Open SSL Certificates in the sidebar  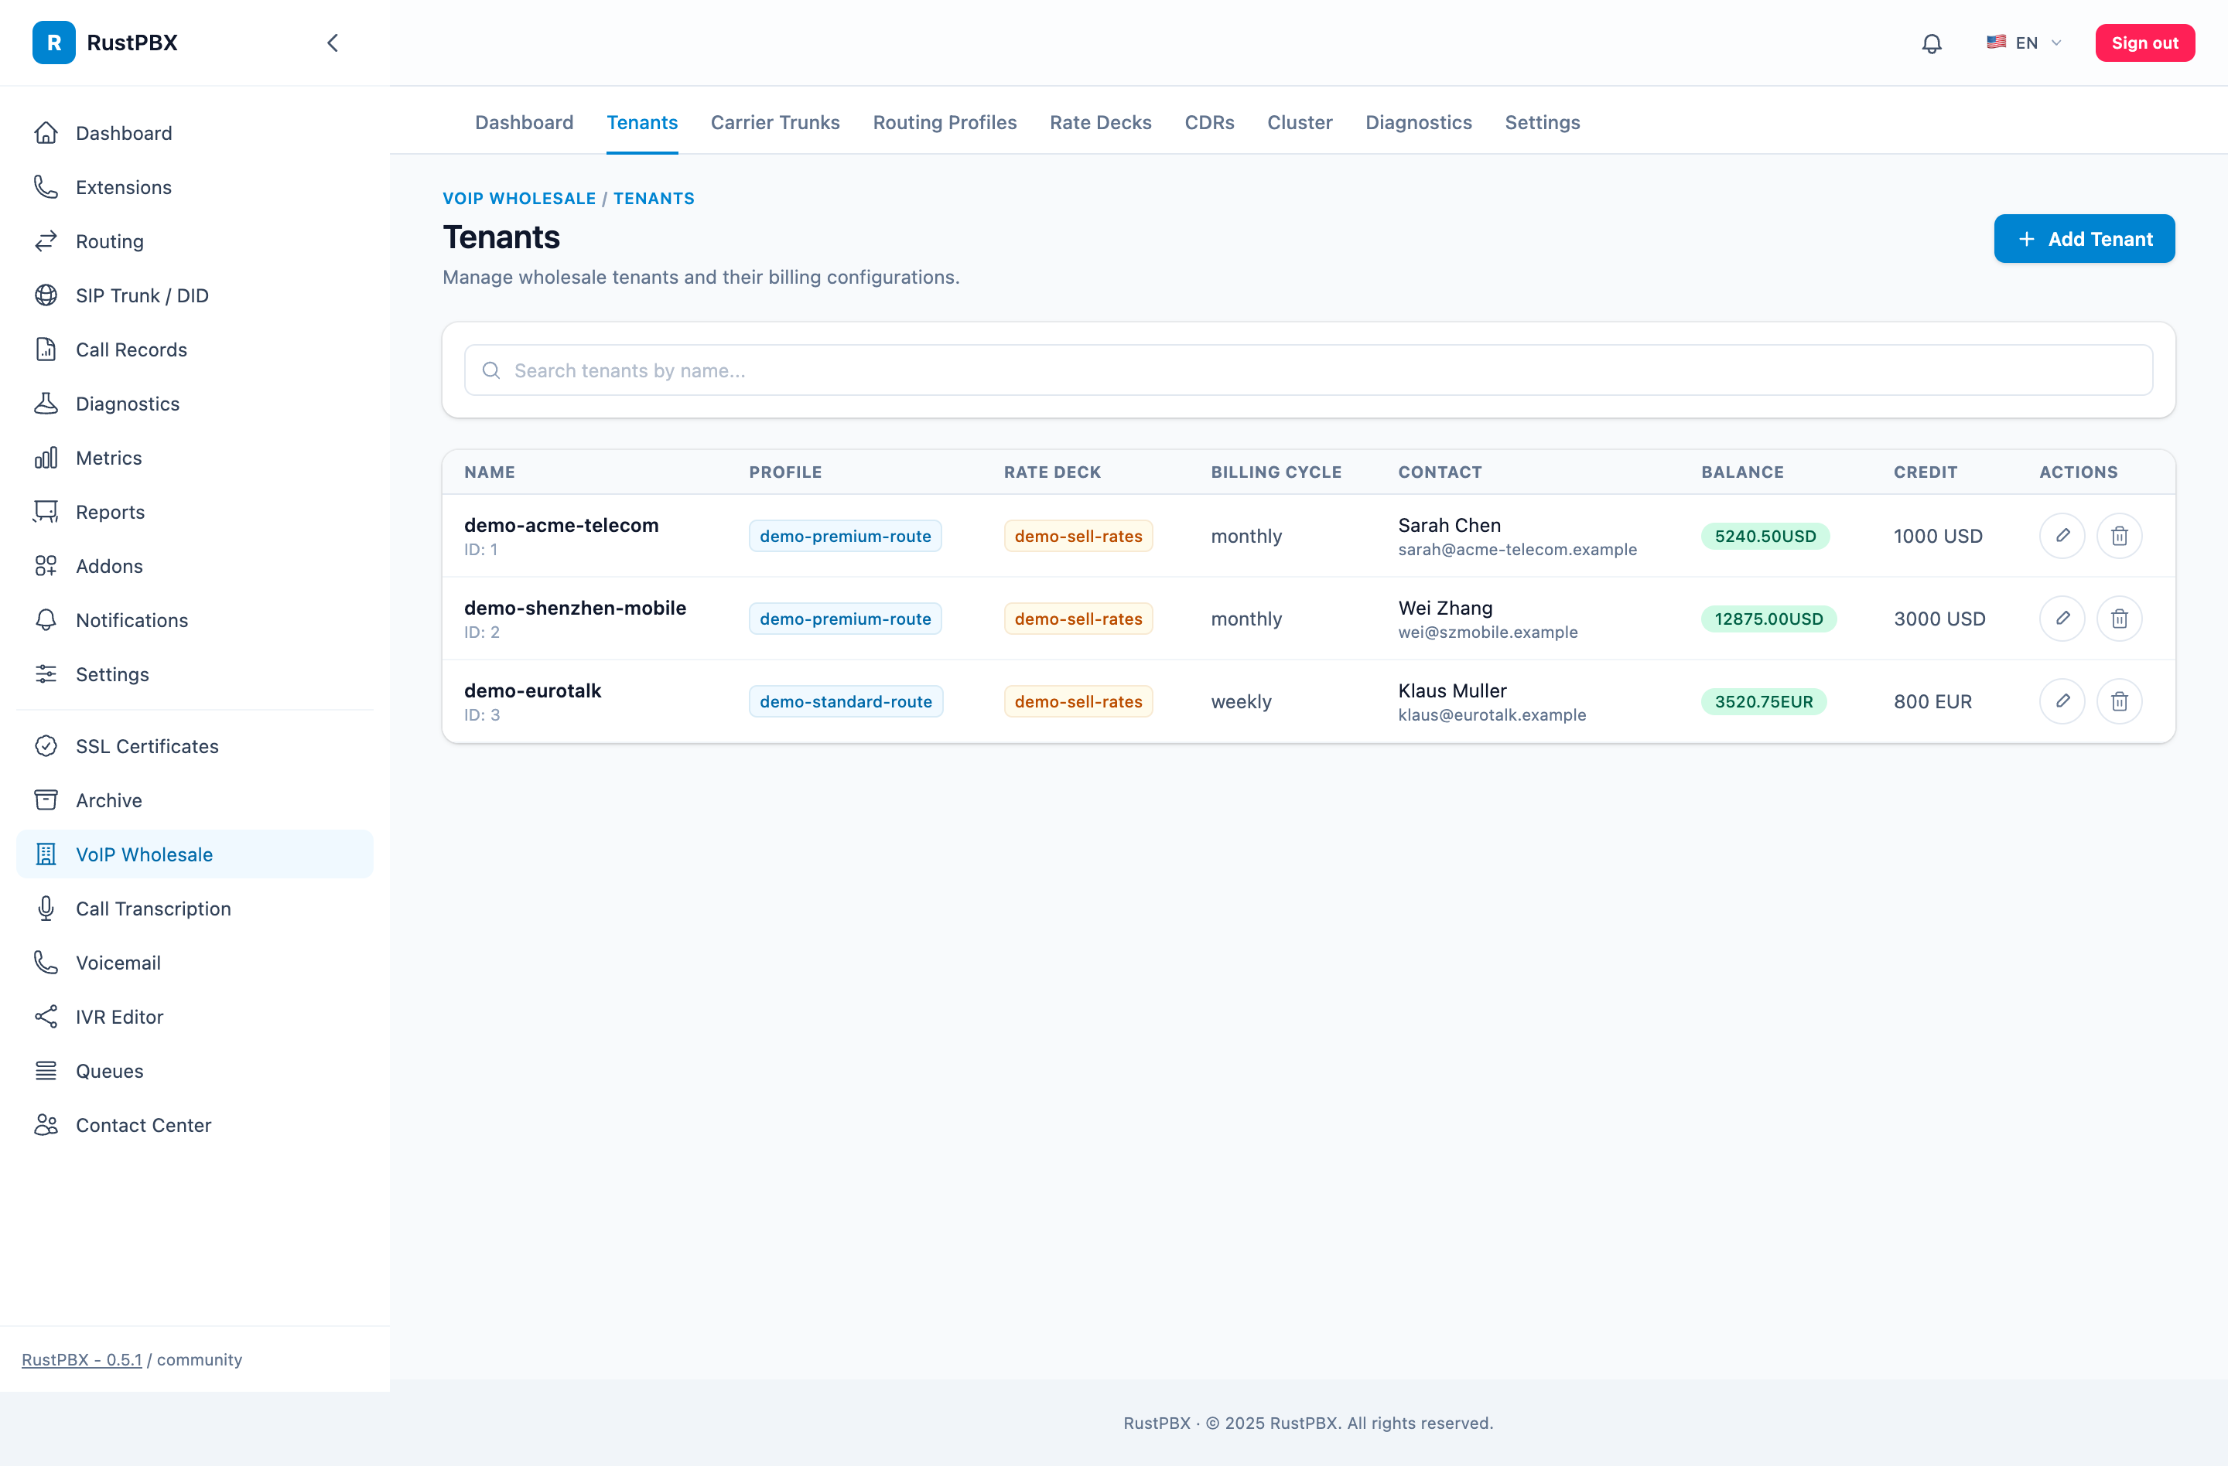tap(195, 747)
